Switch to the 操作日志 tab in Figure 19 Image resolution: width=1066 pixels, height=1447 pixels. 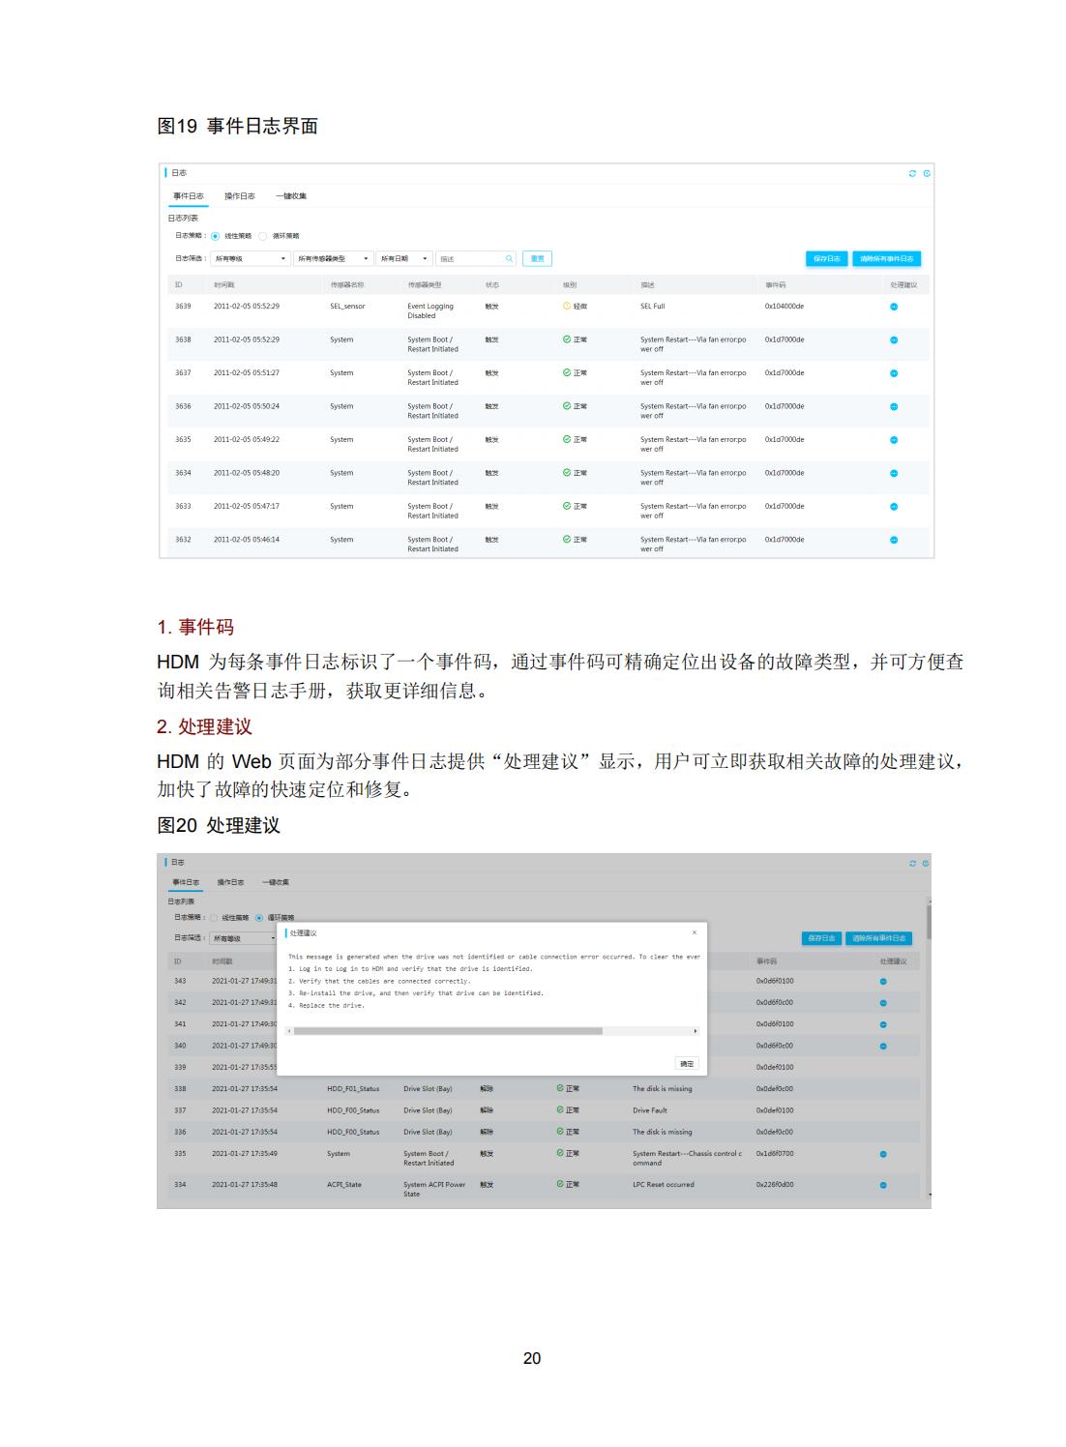click(240, 196)
